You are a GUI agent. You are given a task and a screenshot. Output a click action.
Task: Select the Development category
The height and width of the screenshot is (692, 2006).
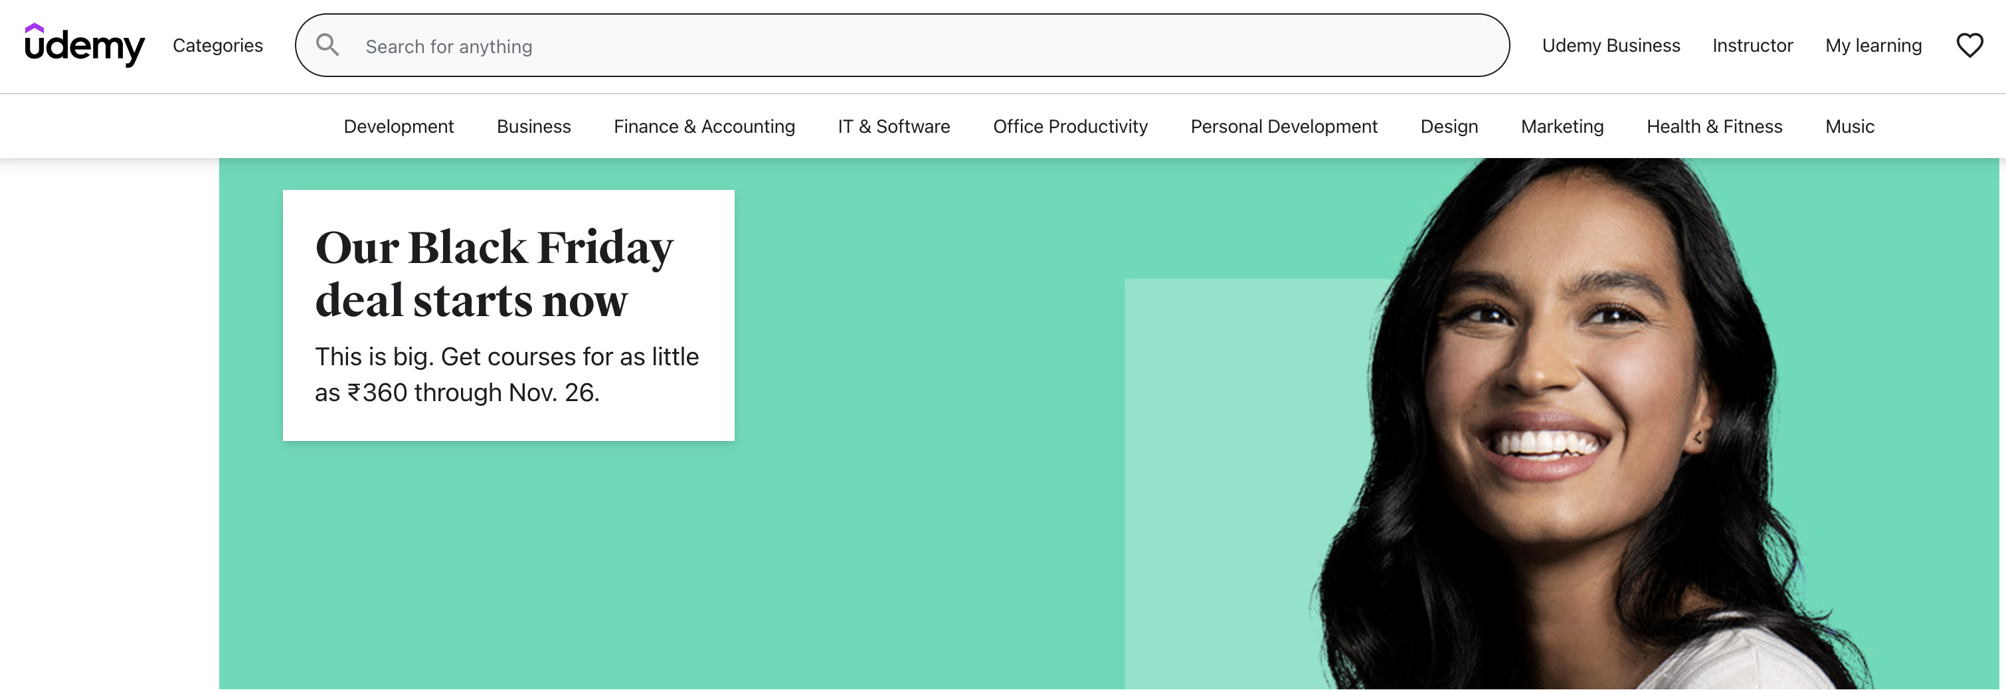click(x=399, y=126)
